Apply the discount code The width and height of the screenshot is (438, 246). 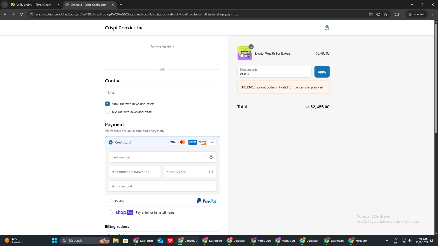coord(322,72)
